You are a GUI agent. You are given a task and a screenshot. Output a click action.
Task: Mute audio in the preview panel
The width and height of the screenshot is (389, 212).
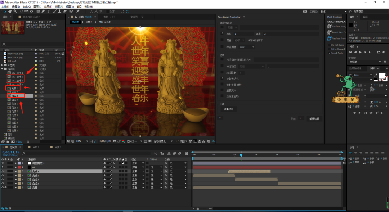[384, 52]
